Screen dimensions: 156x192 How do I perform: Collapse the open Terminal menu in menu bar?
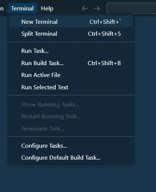tap(22, 9)
